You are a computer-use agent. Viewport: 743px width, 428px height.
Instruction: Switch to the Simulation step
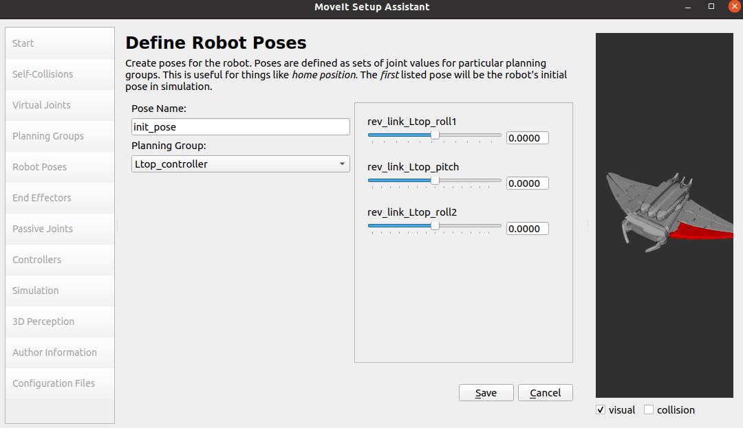(x=60, y=291)
